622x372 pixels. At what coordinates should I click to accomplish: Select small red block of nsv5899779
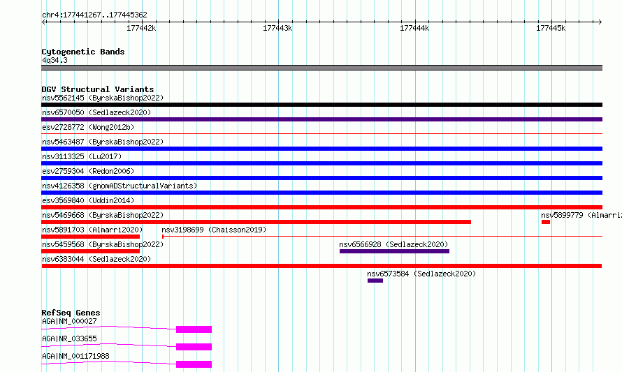pyautogui.click(x=546, y=222)
